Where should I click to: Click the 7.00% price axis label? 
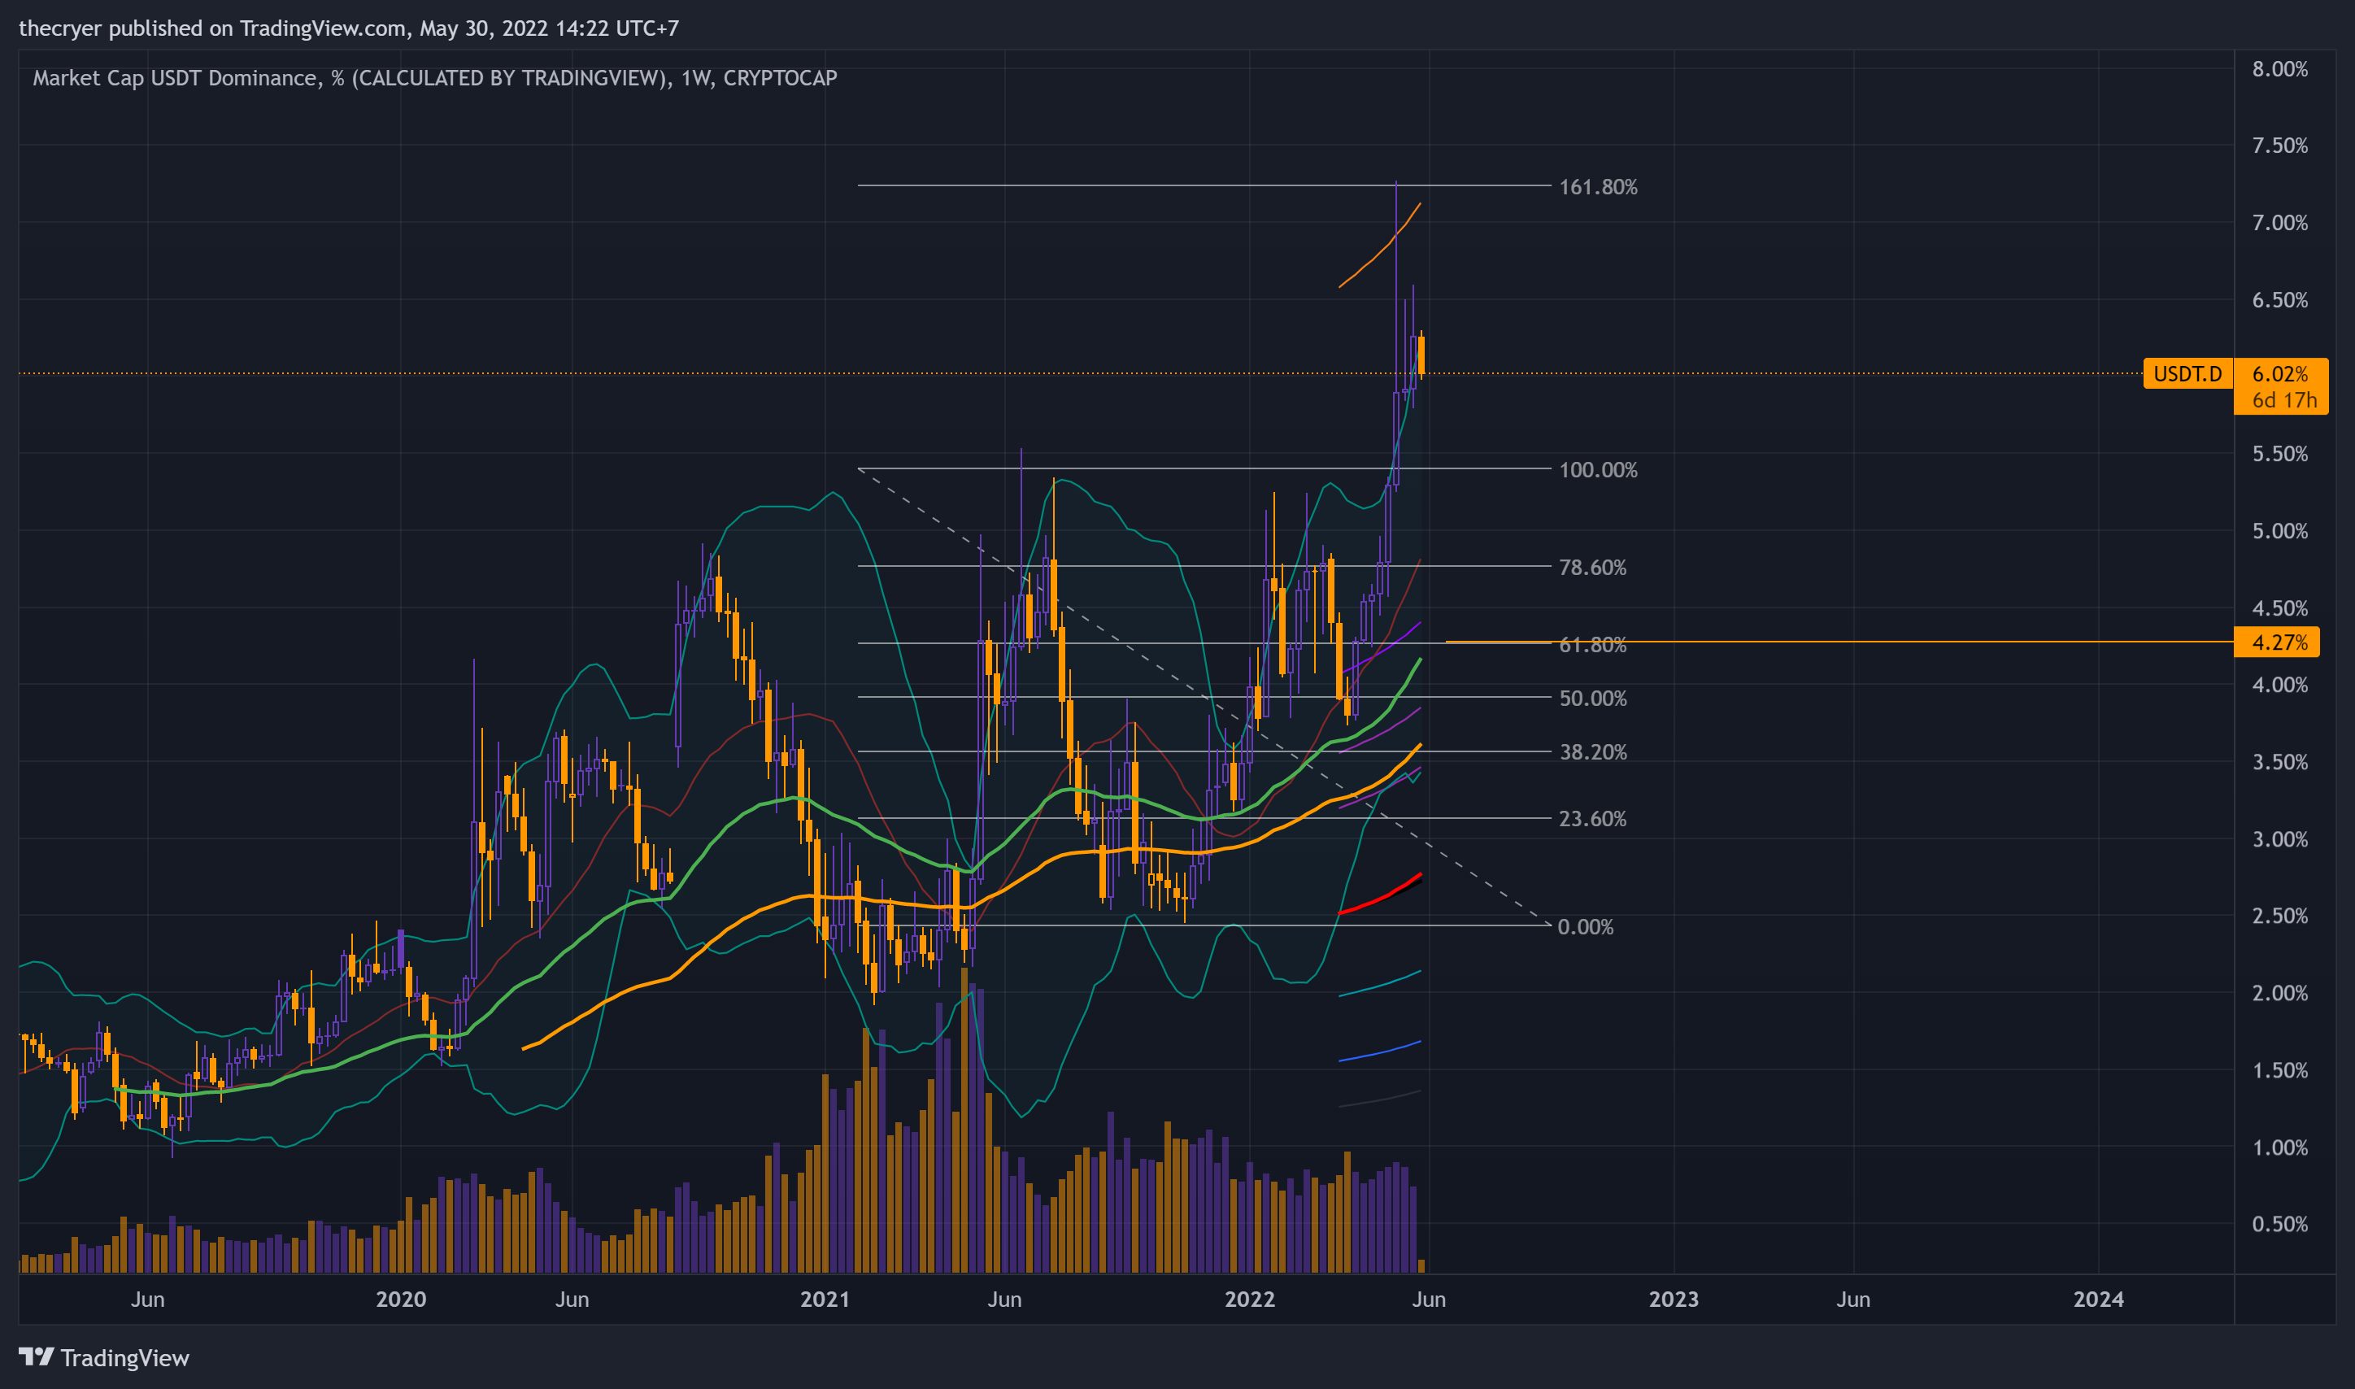point(2279,223)
